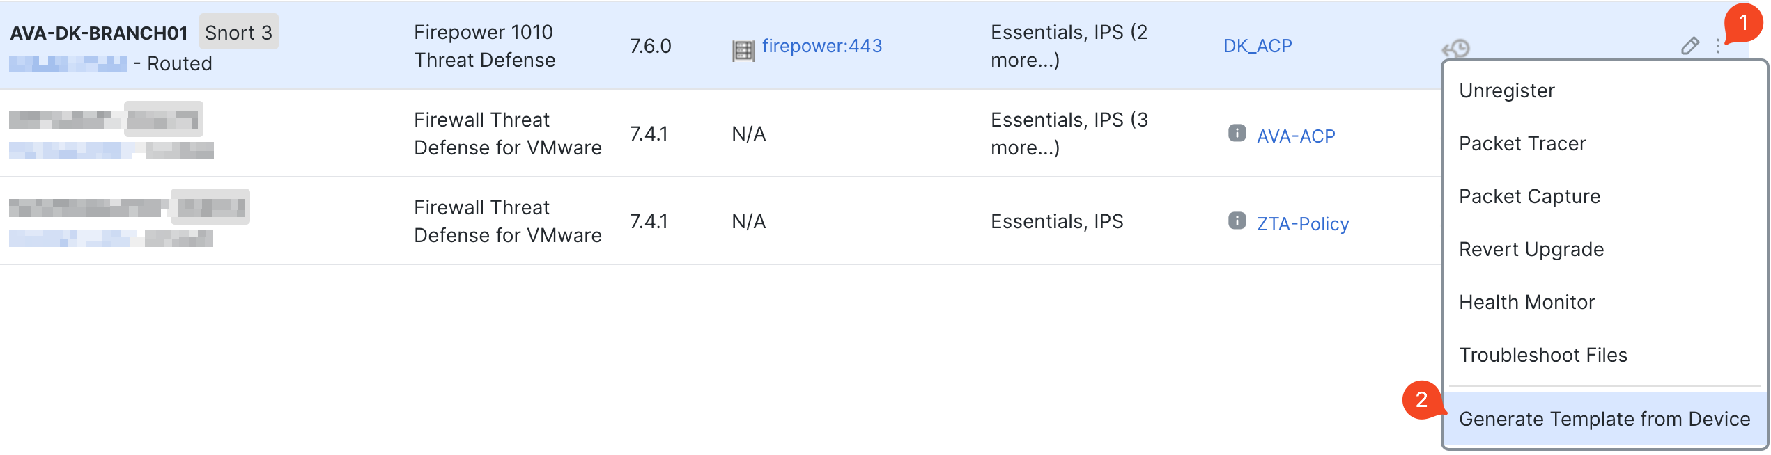1771x455 pixels.
Task: Open the firepower:443 chassis link
Action: pyautogui.click(x=823, y=47)
